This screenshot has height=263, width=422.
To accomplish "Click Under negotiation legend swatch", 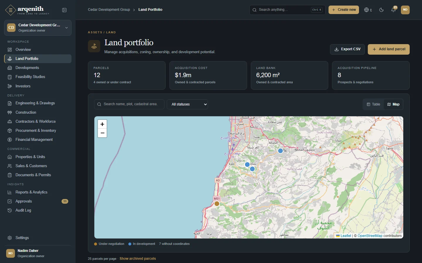I will pos(96,244).
